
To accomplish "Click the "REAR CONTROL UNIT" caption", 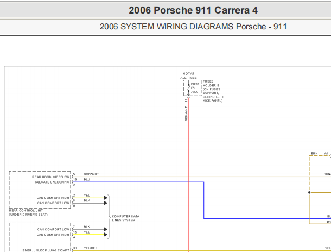I will pos(26,210).
